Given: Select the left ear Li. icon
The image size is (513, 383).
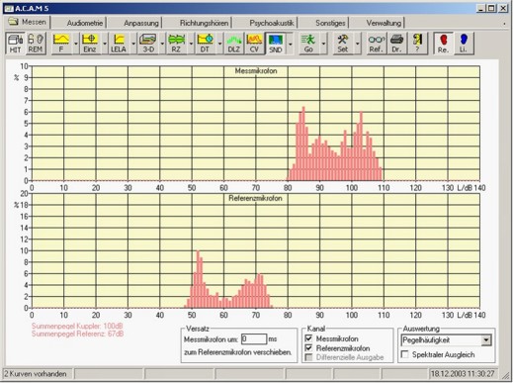Looking at the screenshot, I should (x=464, y=44).
